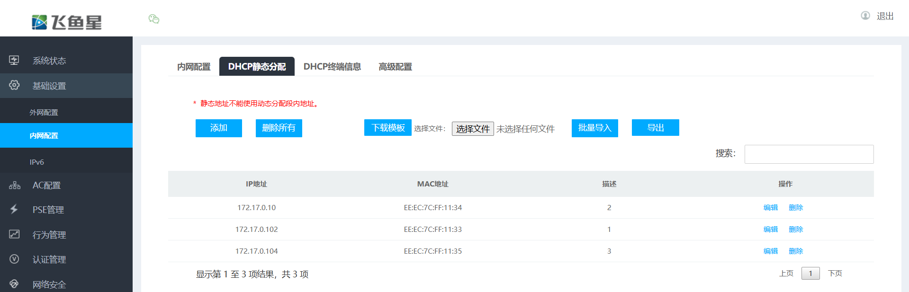The image size is (909, 292).
Task: Focus the 搜索 input field
Action: click(809, 154)
